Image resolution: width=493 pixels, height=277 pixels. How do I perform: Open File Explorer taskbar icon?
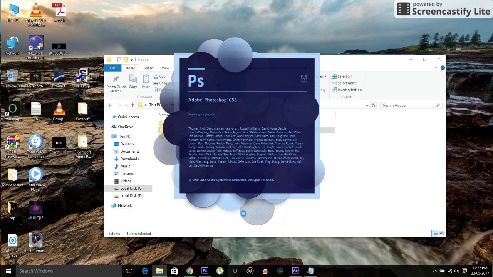pos(159,271)
